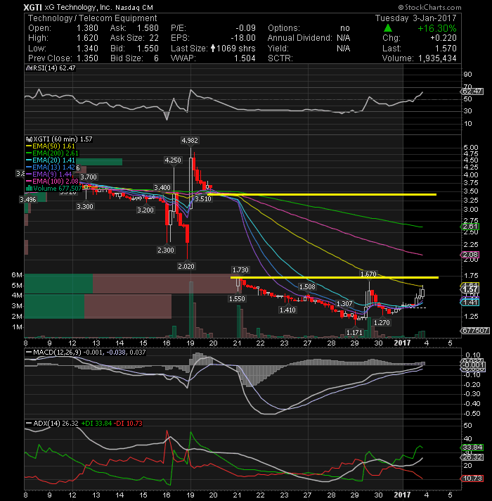Click the Ask Size value 22

pyautogui.click(x=154, y=38)
